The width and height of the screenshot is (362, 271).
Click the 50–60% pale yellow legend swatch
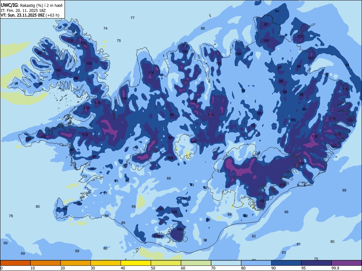click(166, 263)
